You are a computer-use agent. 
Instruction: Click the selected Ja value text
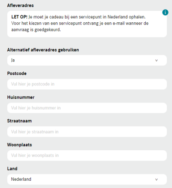pyautogui.click(x=13, y=61)
